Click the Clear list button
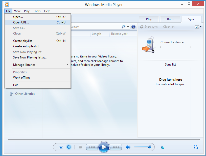Image resolution: width=206 pixels, height=156 pixels. point(169,26)
